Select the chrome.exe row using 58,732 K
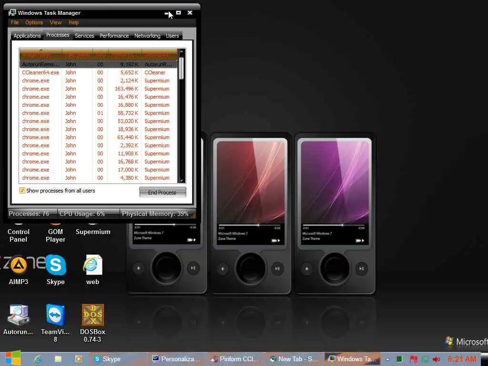 (x=98, y=113)
